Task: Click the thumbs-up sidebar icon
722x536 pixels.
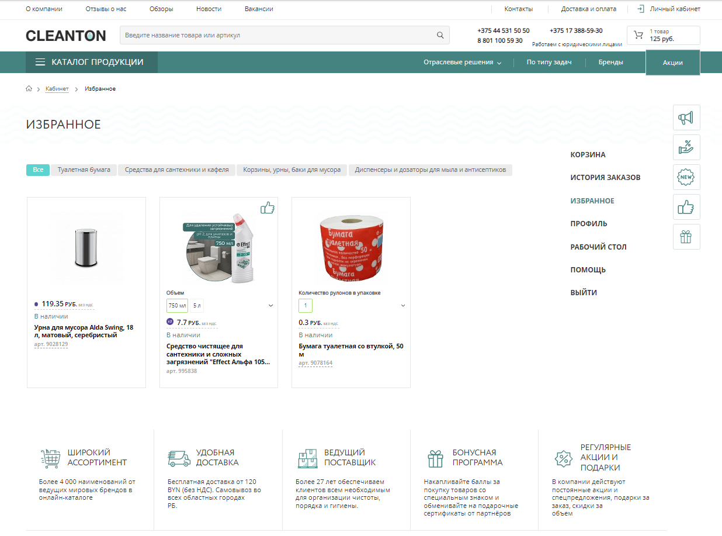Action: [x=686, y=207]
